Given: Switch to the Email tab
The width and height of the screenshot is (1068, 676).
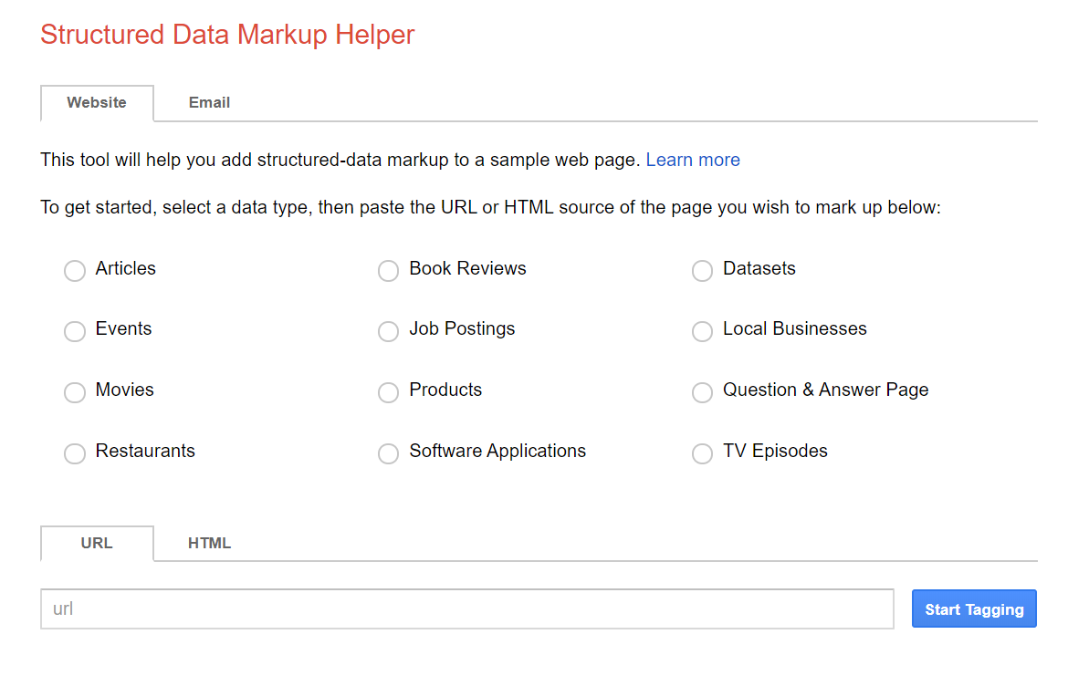Looking at the screenshot, I should tap(209, 103).
